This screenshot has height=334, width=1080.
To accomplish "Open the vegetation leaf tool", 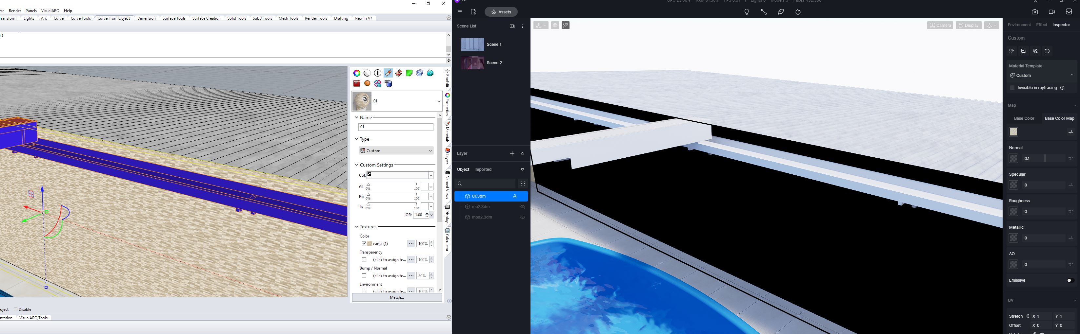I will 781,12.
